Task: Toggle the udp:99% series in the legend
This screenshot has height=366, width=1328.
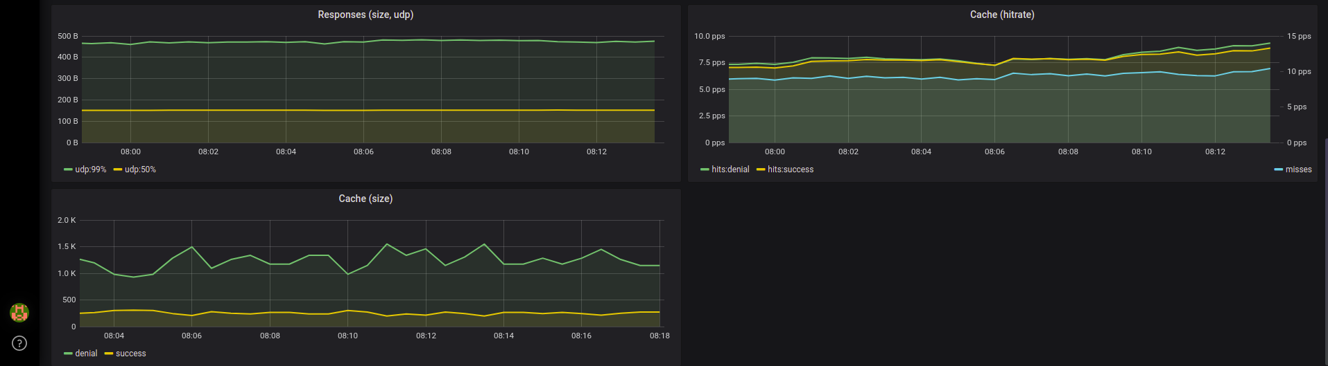Action: 91,170
